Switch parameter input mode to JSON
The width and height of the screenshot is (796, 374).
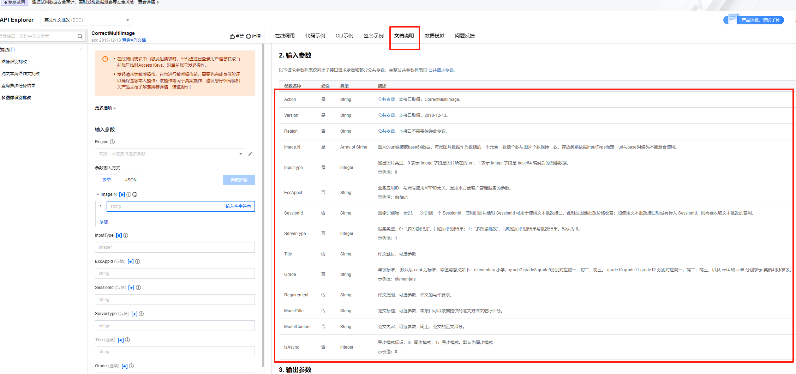pyautogui.click(x=131, y=180)
